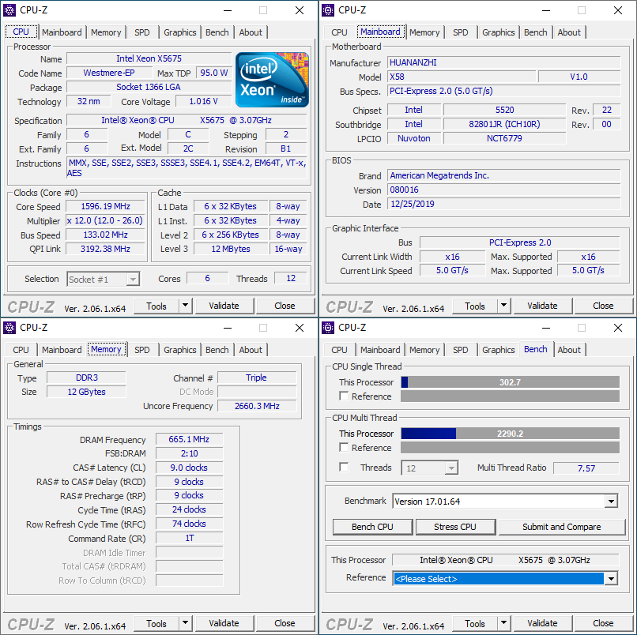The height and width of the screenshot is (635, 637).
Task: Close the Memory CPU-Z window via title bar X
Action: click(300, 328)
